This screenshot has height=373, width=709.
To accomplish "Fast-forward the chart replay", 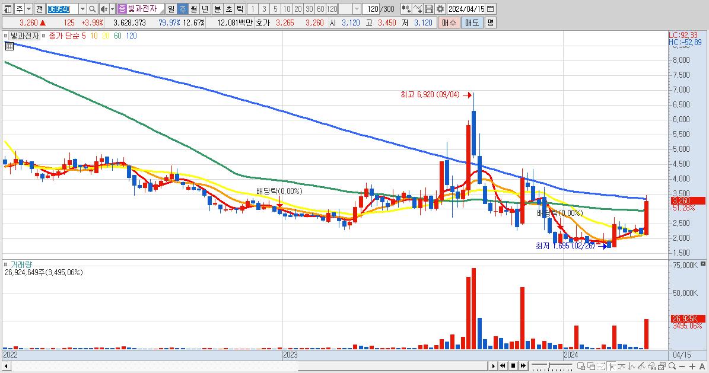I will point(523,366).
